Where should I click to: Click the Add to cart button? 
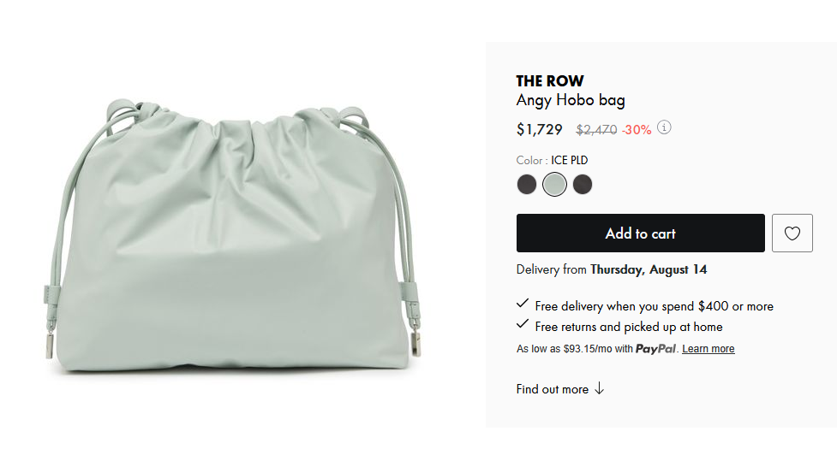641,233
